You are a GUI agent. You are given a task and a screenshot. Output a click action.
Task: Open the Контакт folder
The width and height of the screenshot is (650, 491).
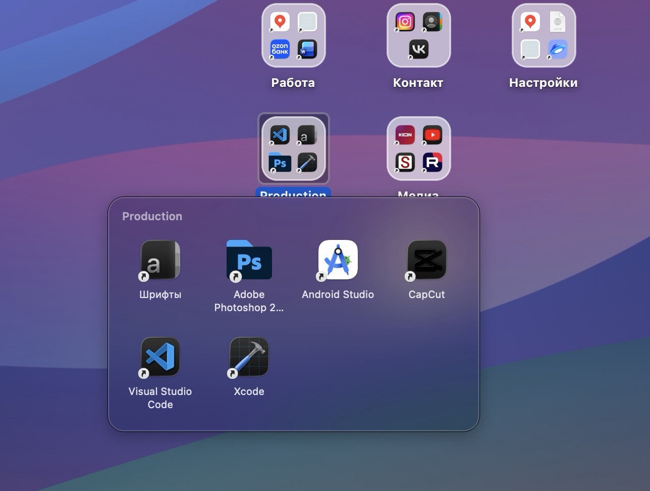418,35
